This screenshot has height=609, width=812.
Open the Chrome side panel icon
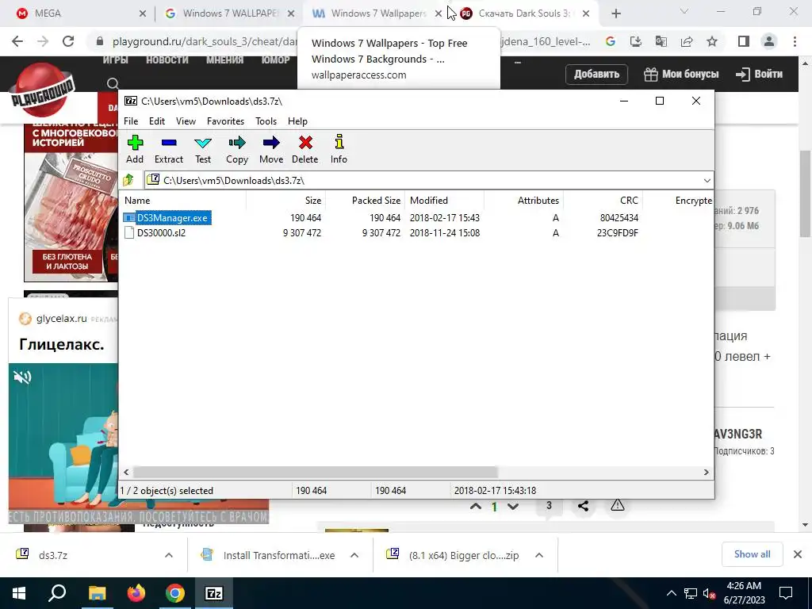tap(744, 41)
